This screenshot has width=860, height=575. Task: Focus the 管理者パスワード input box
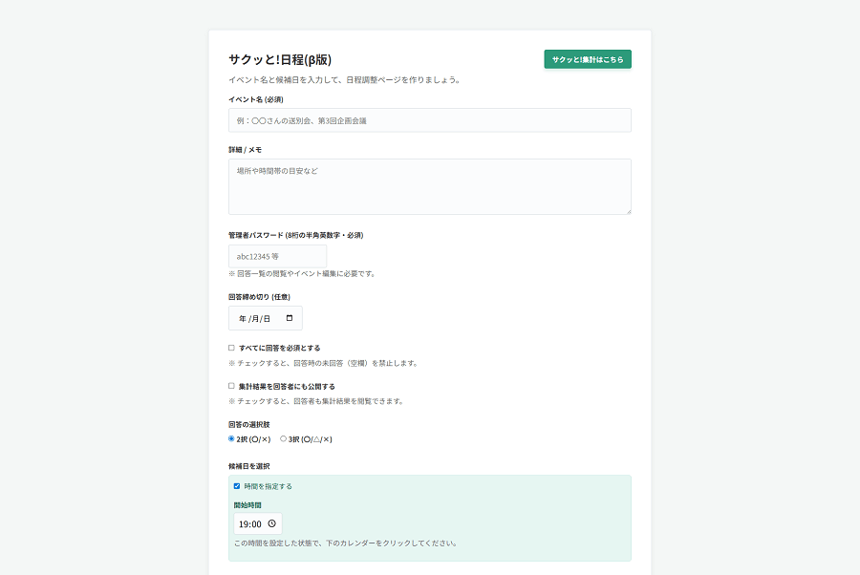tap(277, 256)
